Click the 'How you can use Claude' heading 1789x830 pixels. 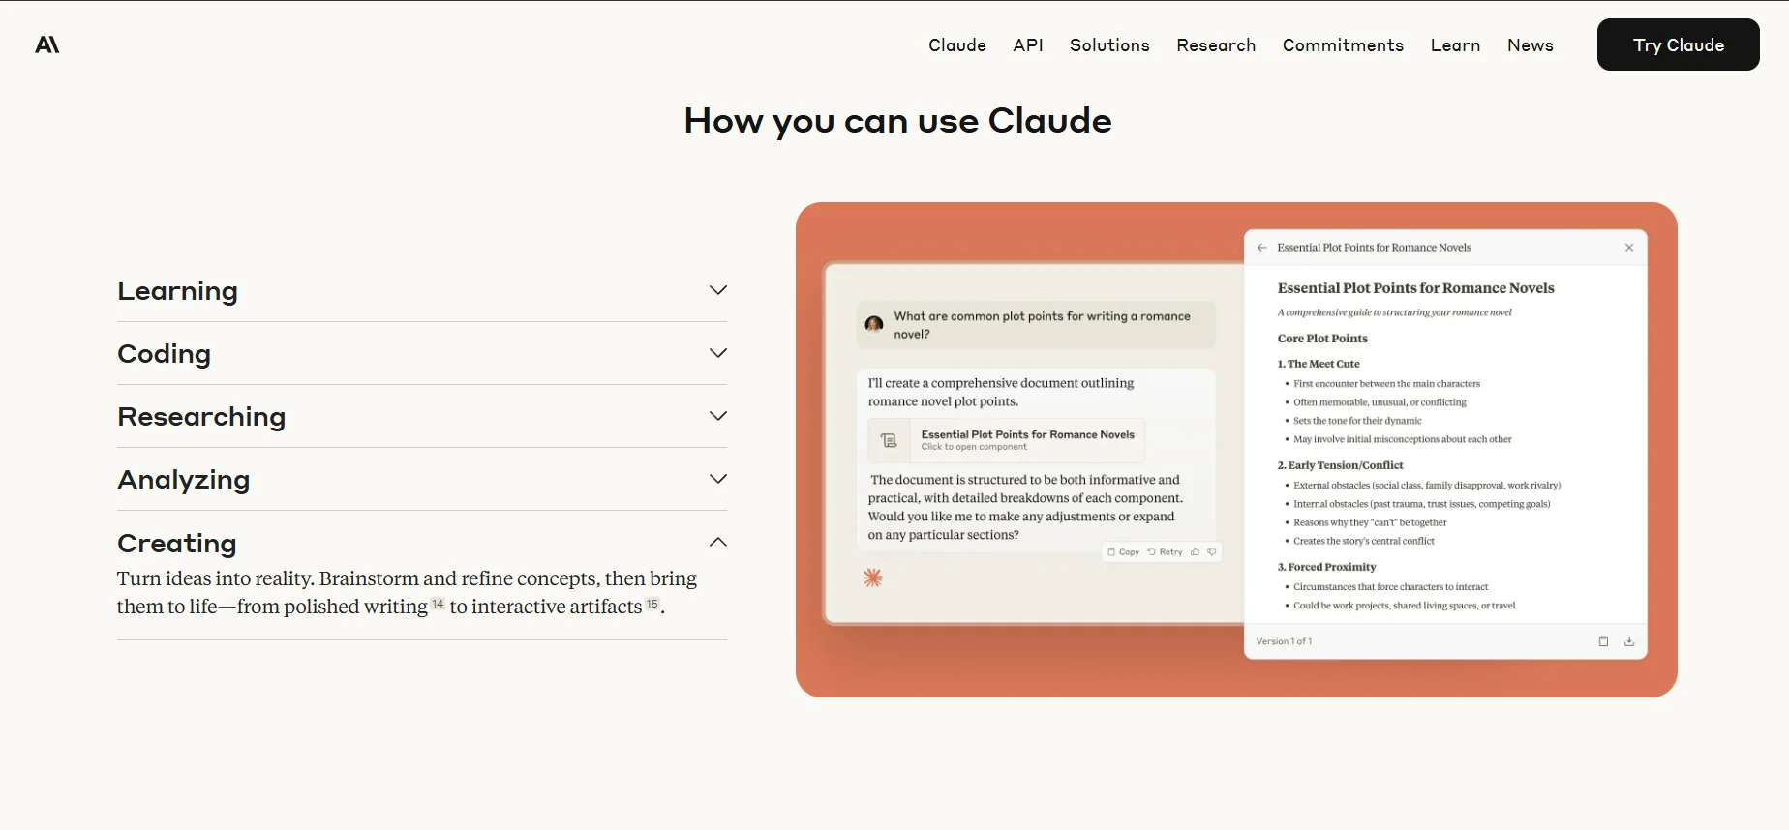[x=897, y=121]
